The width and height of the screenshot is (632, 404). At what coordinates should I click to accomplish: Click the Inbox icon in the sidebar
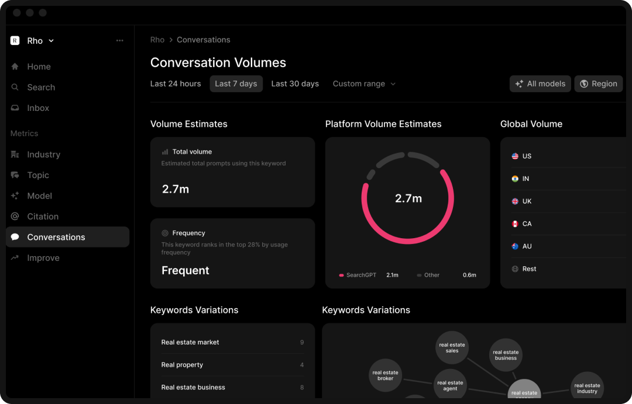point(15,108)
